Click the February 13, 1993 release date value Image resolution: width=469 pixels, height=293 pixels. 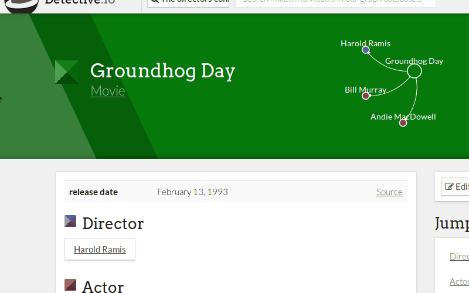click(193, 192)
